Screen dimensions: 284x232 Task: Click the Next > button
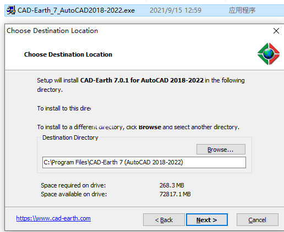pos(207,219)
